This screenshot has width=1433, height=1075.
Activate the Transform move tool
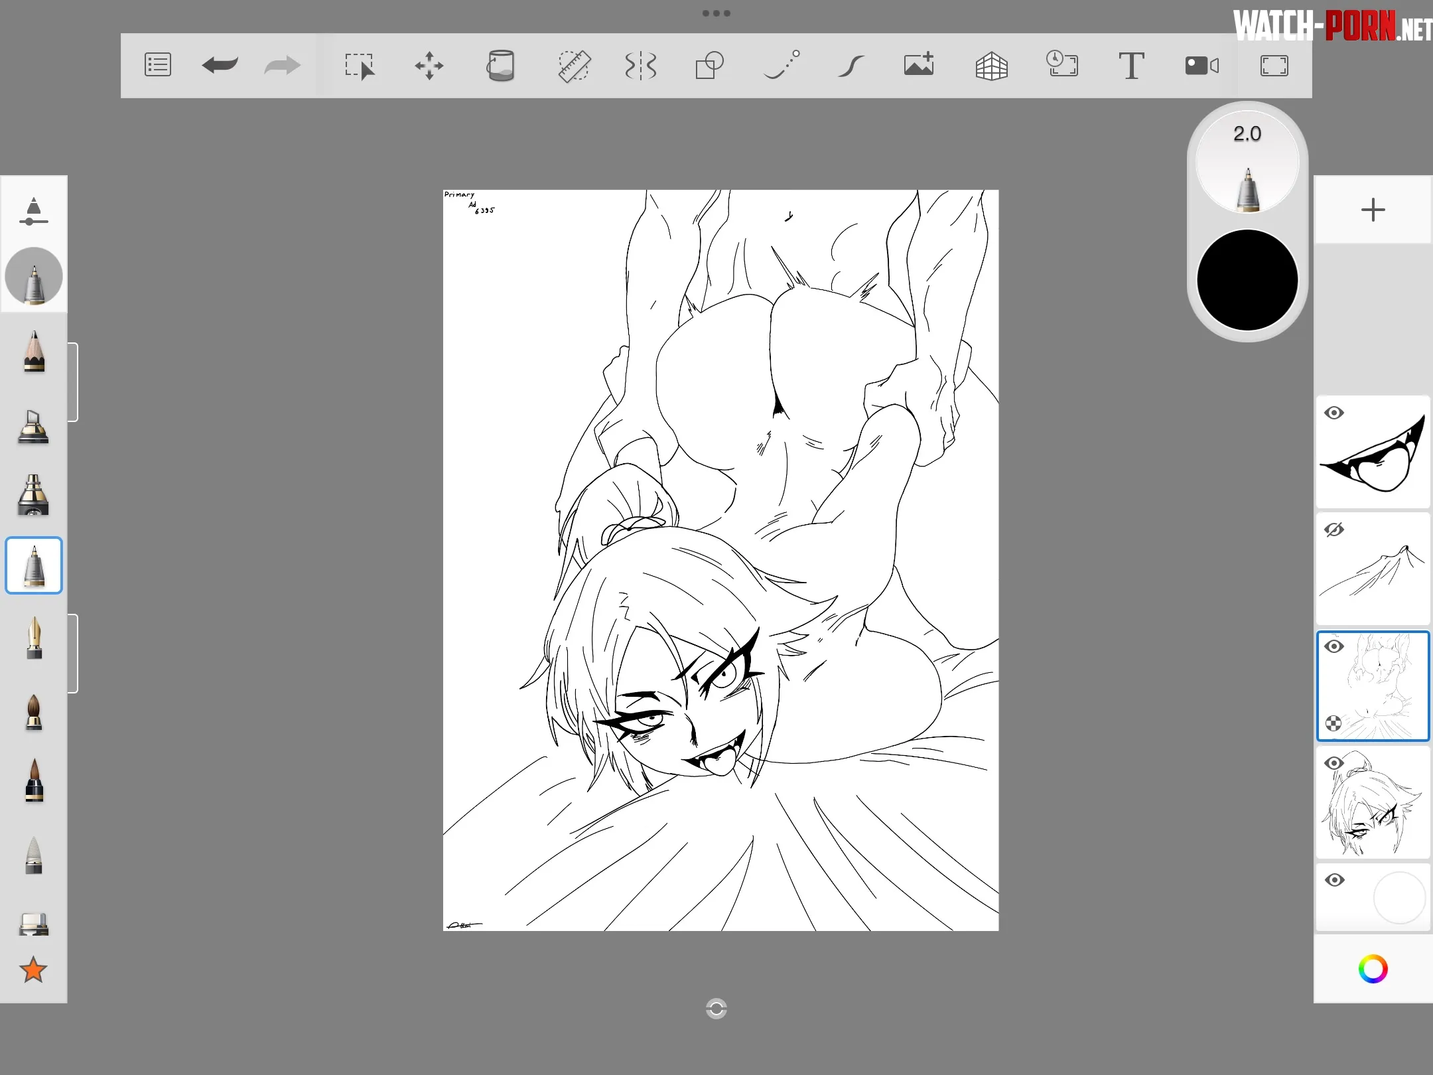429,66
